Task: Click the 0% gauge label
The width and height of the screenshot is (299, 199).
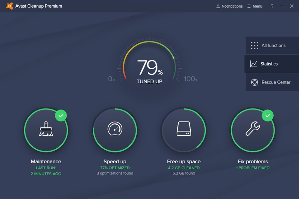Action: pos(112,79)
